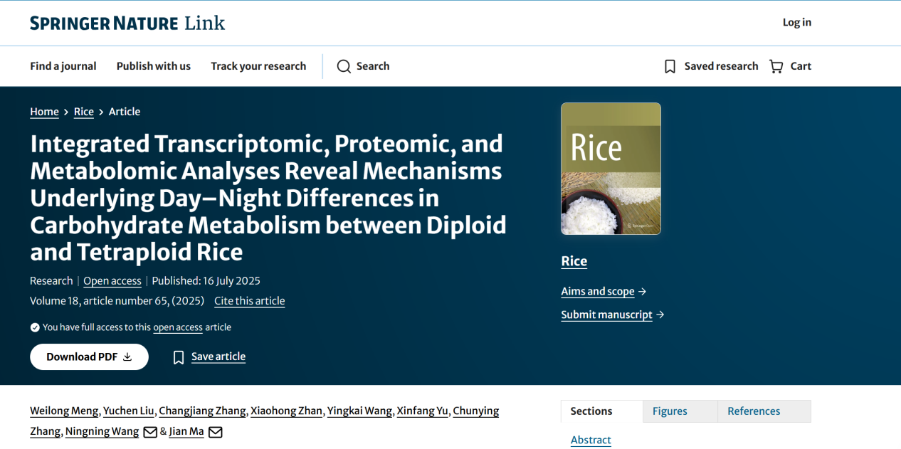Open the Rice journal cover thumbnail
This screenshot has width=901, height=449.
tap(611, 169)
